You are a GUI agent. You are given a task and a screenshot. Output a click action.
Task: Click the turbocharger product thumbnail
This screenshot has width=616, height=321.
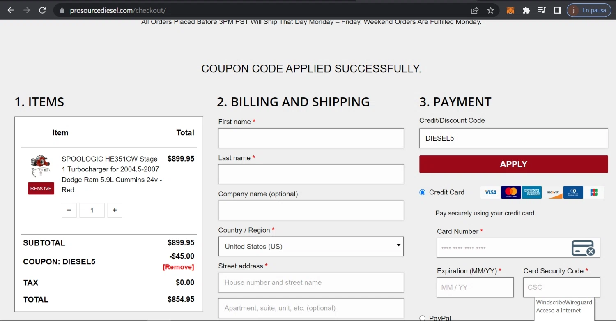tap(40, 166)
